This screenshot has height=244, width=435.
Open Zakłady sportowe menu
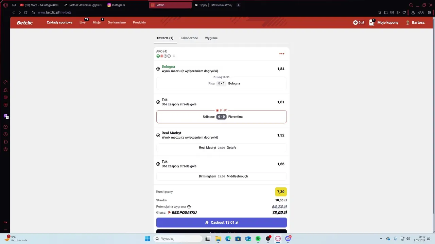[59, 22]
